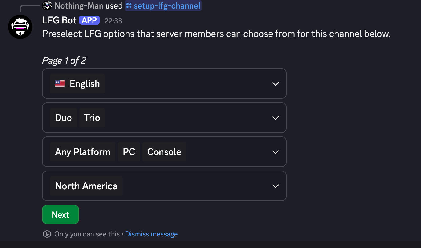The image size is (421, 248).
Task: Click the LFG Bot username
Action: click(59, 20)
